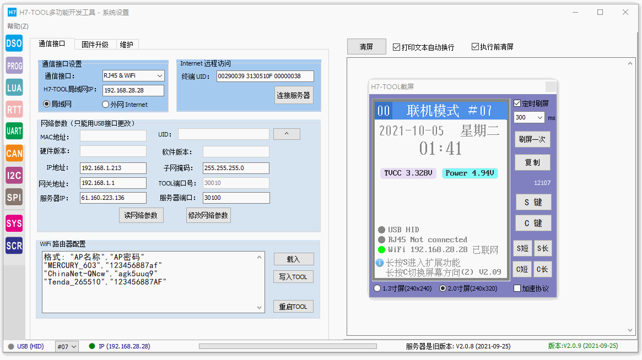Click the 服务器IP field

(x=113, y=198)
